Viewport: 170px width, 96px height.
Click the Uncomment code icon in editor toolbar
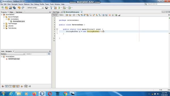click(x=119, y=15)
